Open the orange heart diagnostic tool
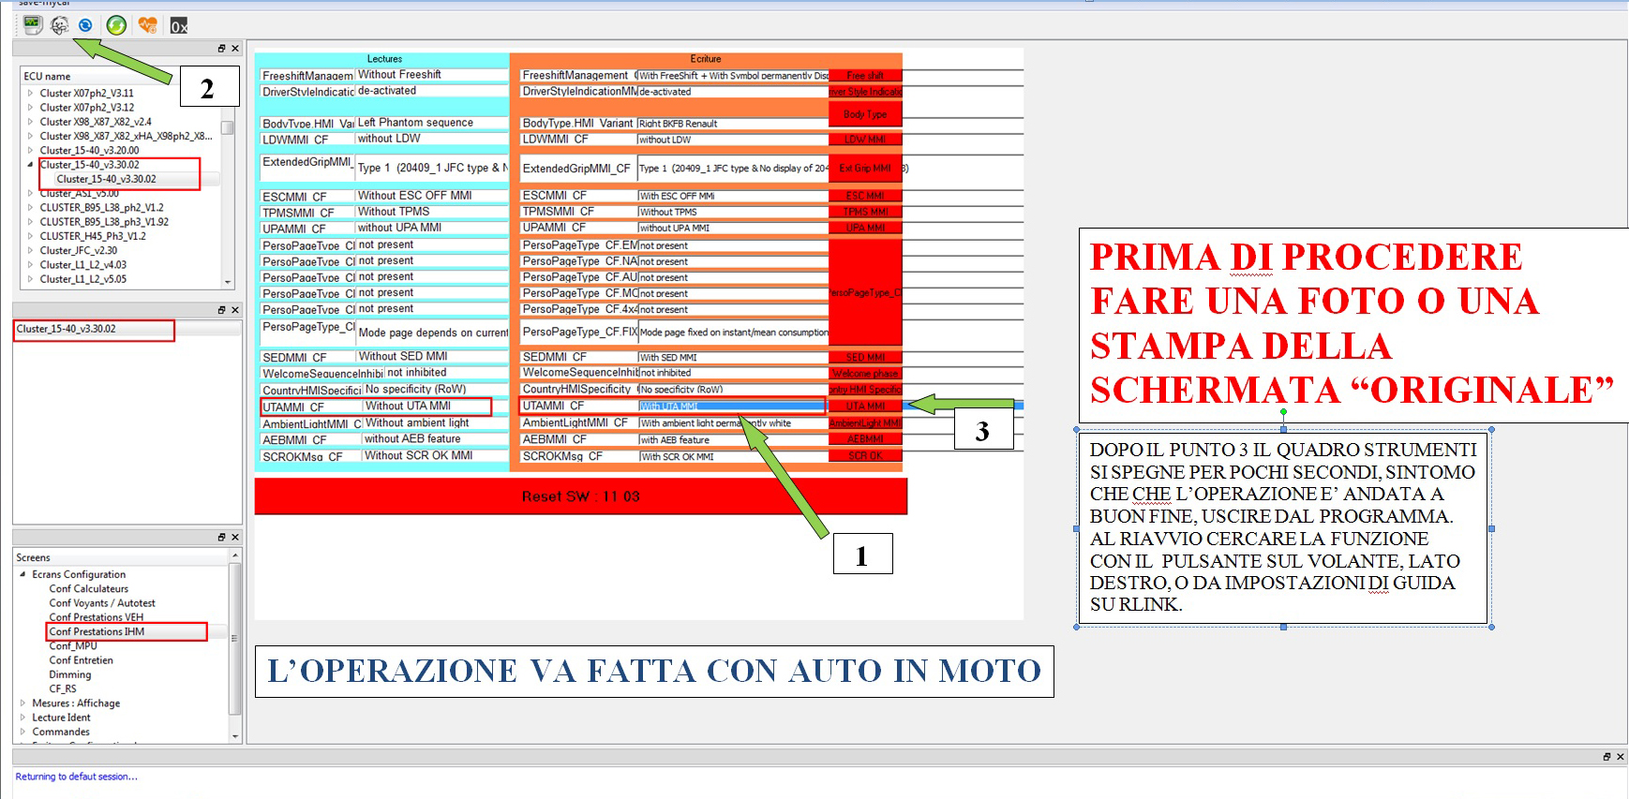This screenshot has height=799, width=1629. [x=147, y=25]
